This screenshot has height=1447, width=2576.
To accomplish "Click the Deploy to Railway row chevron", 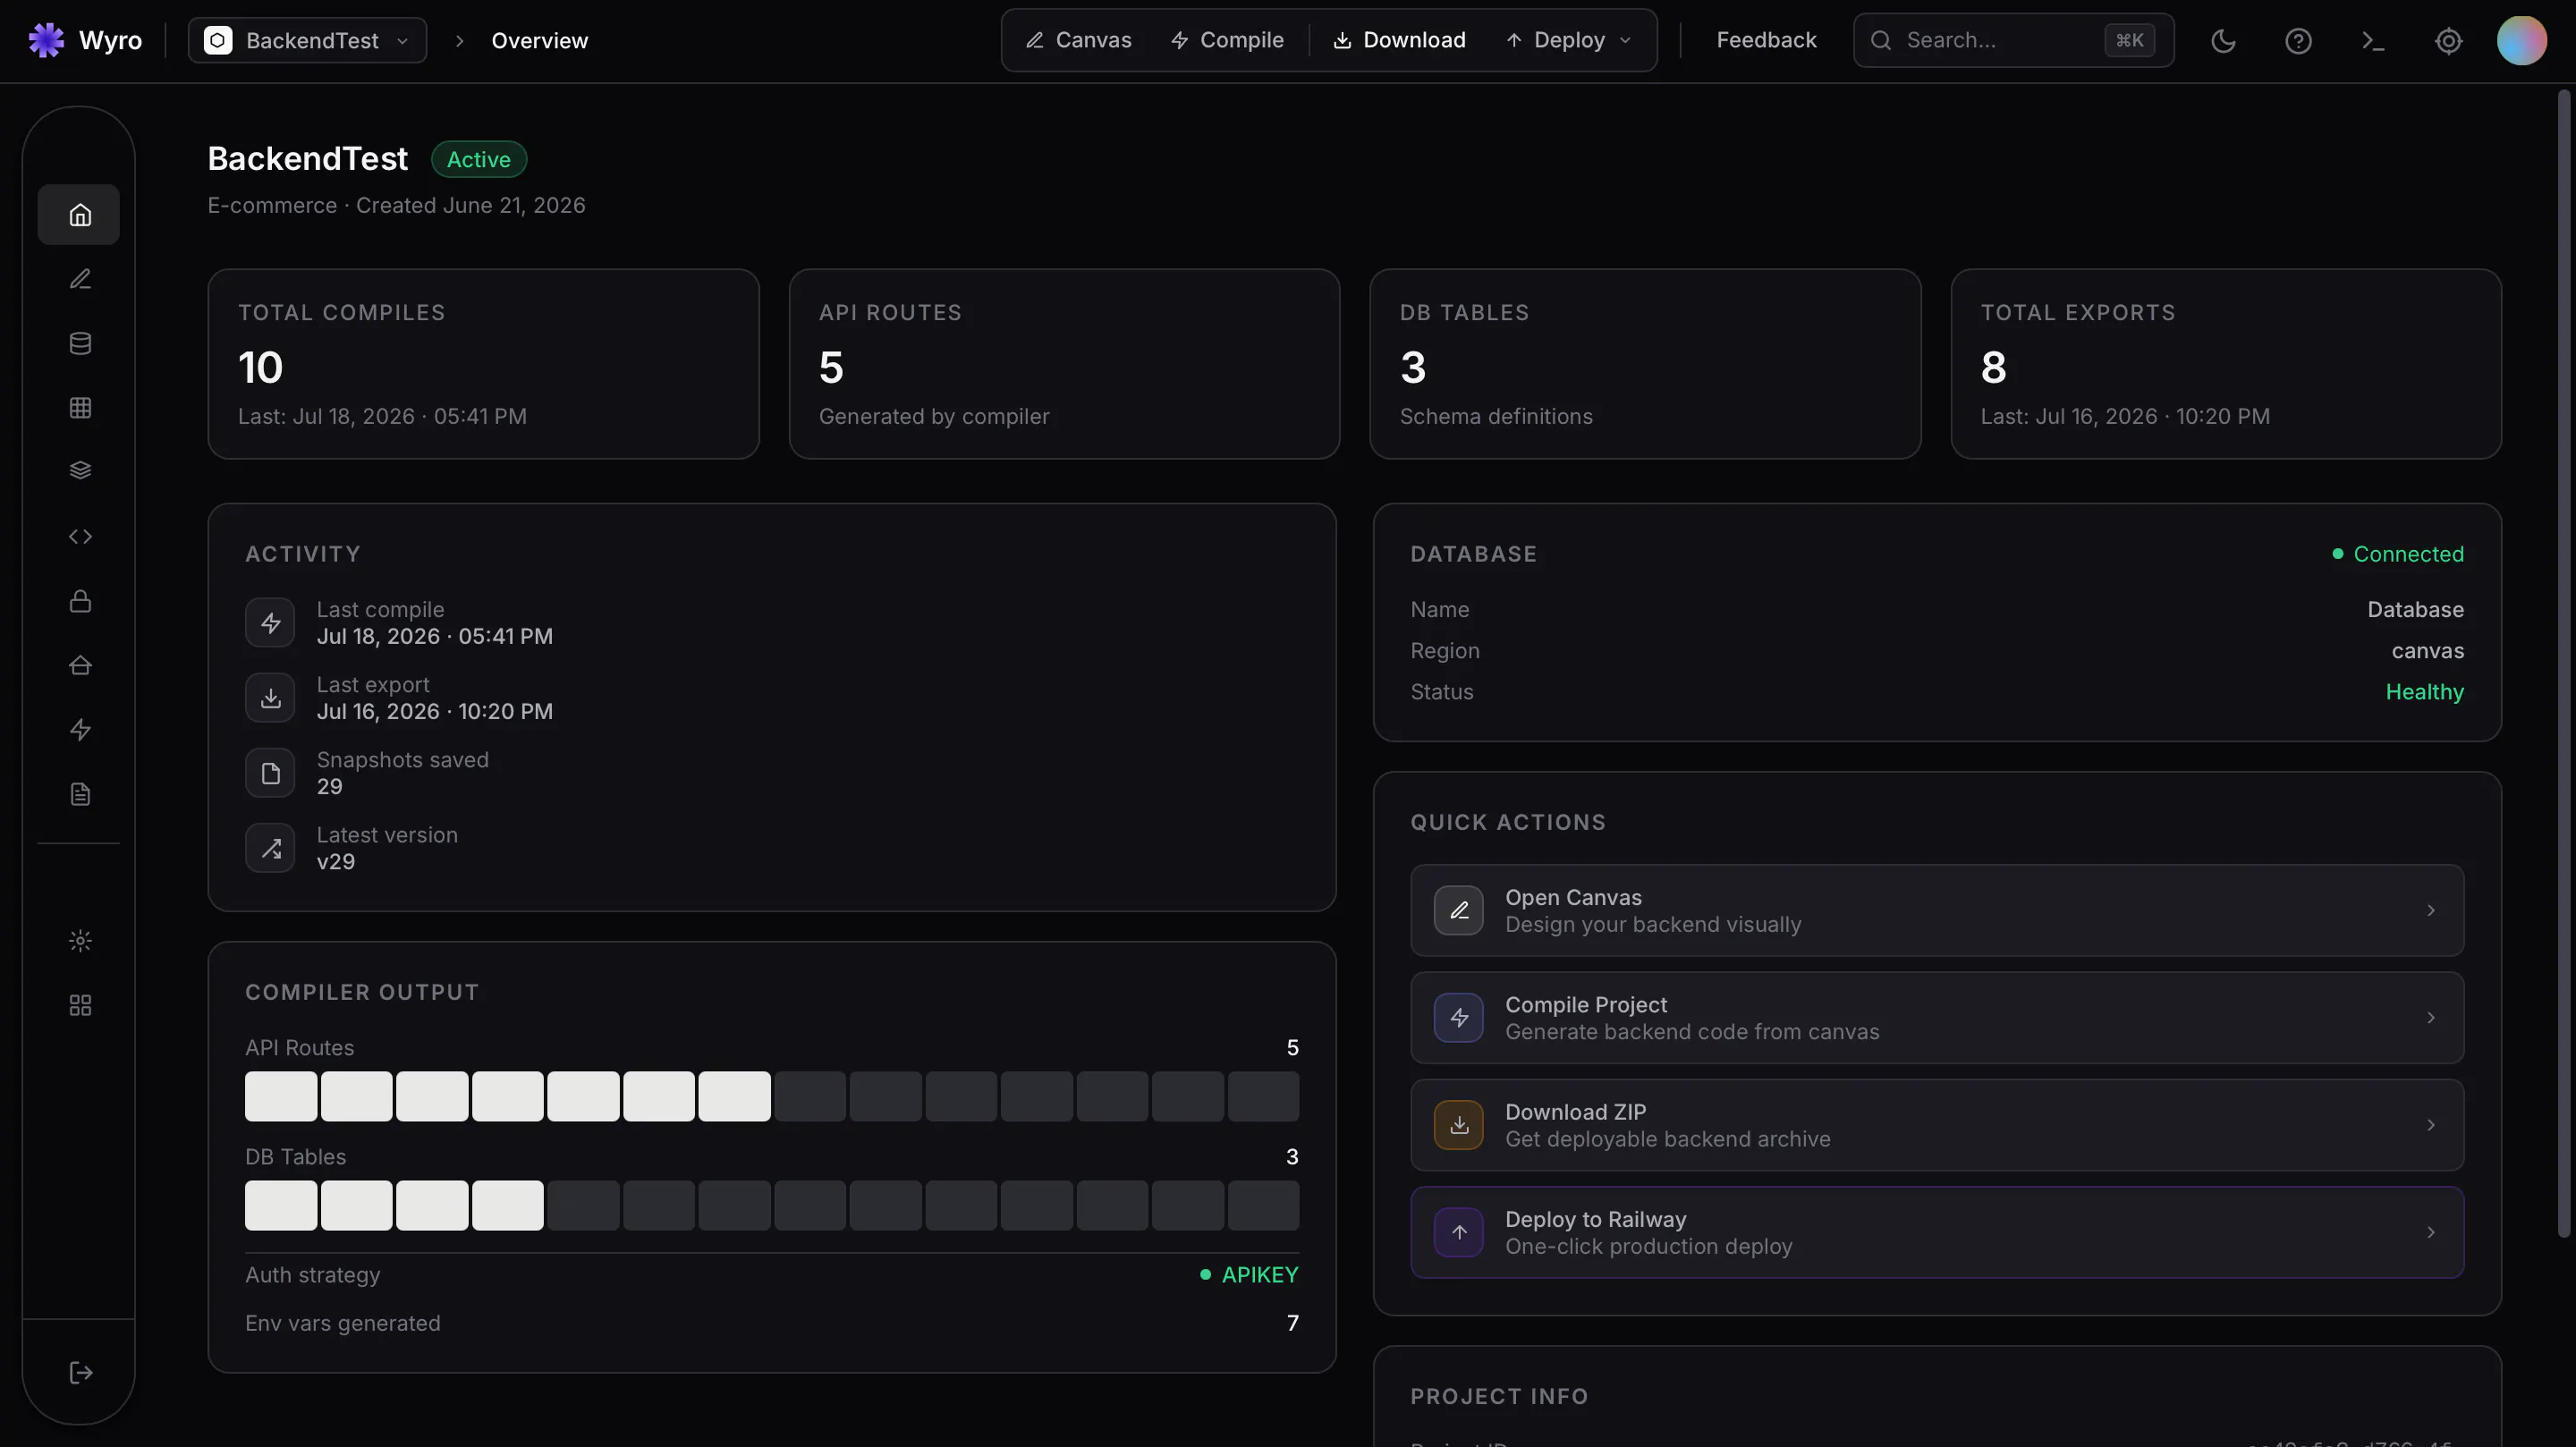I will (2430, 1232).
